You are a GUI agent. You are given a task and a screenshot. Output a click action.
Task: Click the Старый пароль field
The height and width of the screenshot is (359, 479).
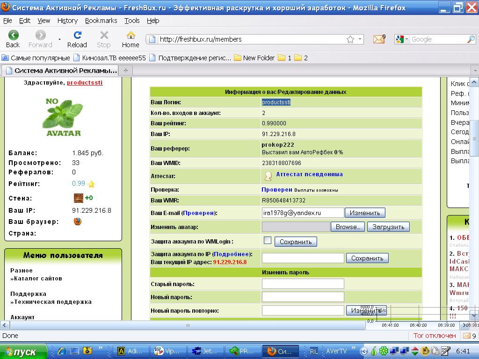pyautogui.click(x=303, y=284)
